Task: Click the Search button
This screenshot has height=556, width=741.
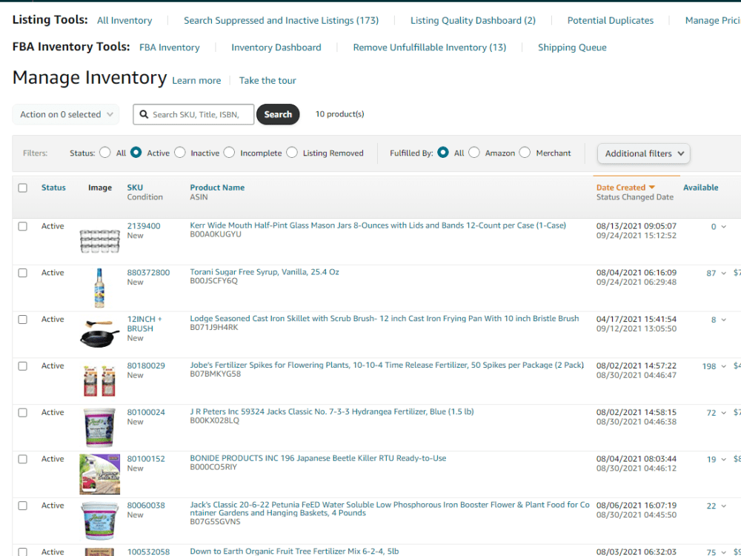Action: click(x=278, y=114)
